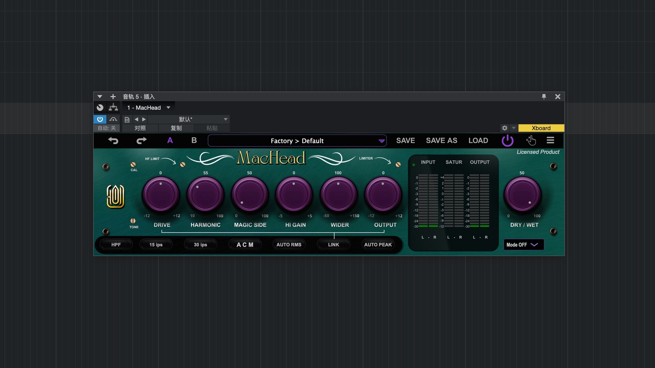Toggle the MacHead power button
The image size is (655, 368).
coord(507,140)
